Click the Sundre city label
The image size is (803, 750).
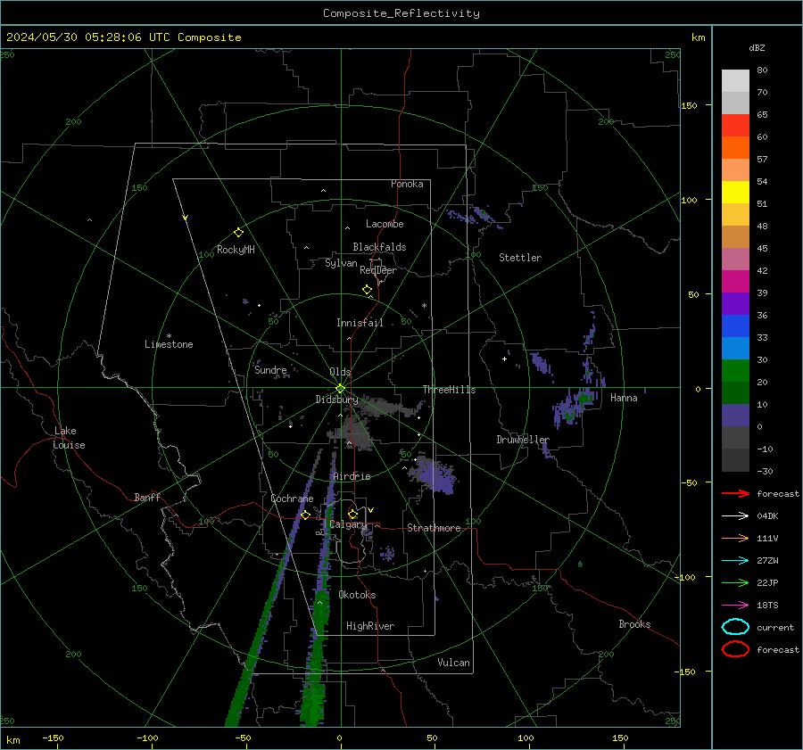[x=271, y=370]
